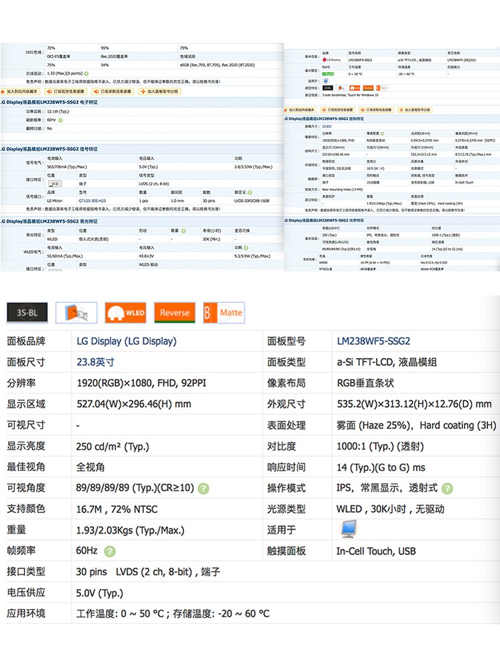This screenshot has height=667, width=500.
Task: Click the value In-Cell Touch, USB
Action: coord(376,552)
